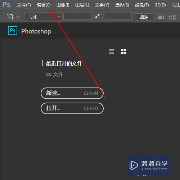180x180 pixels.
Task: Open the 文件(F) menu
Action: 24,5
